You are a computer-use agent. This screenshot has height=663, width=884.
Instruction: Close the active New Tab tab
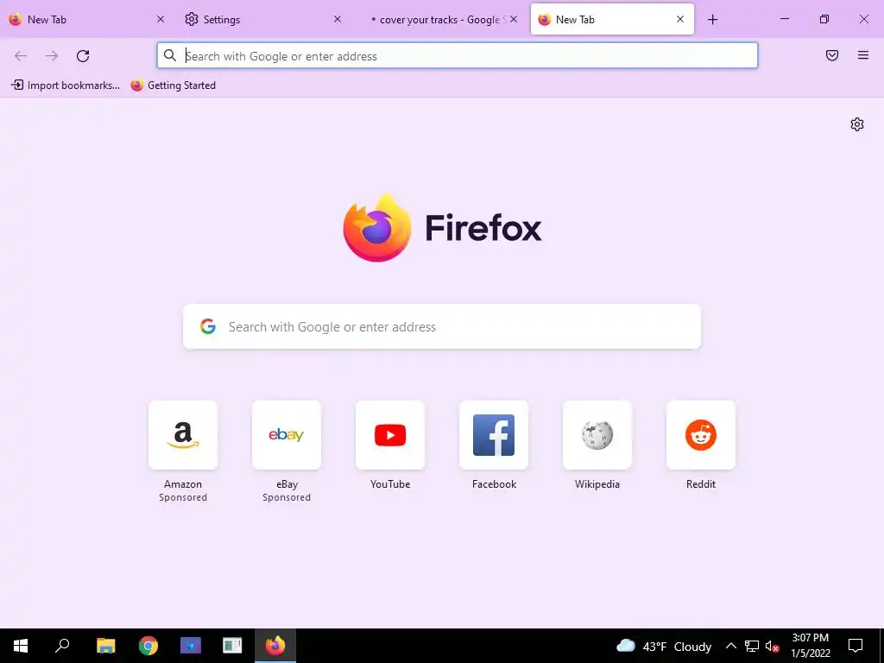pos(680,19)
